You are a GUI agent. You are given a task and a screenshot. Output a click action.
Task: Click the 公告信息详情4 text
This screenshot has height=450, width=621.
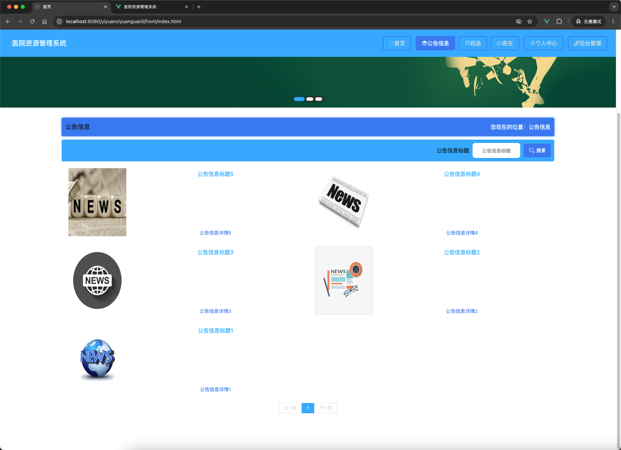462,233
